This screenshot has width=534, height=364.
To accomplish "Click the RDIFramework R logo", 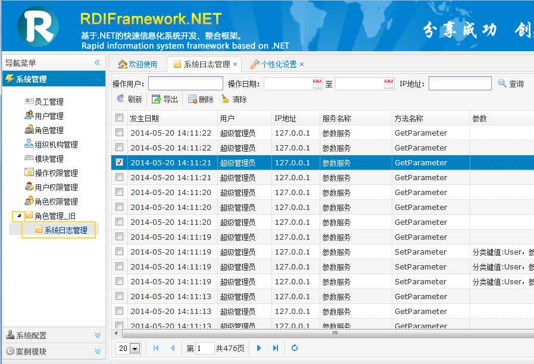I will (x=38, y=26).
